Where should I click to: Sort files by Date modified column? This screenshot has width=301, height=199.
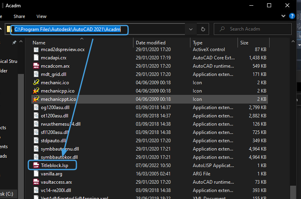click(150, 43)
